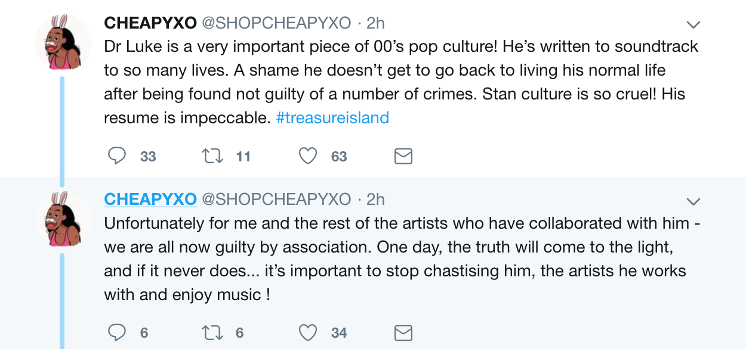This screenshot has width=746, height=349.
Task: Expand the second tweet's options chevron
Action: click(x=693, y=200)
